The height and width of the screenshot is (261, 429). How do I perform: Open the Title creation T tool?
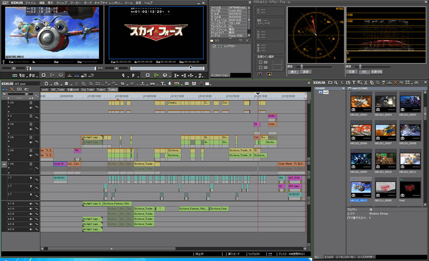click(x=163, y=84)
